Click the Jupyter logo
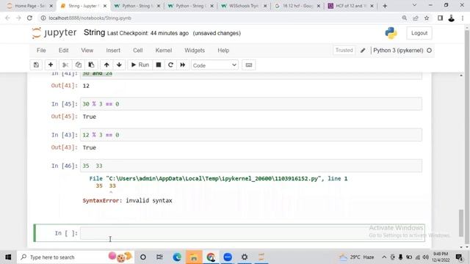 (54, 32)
